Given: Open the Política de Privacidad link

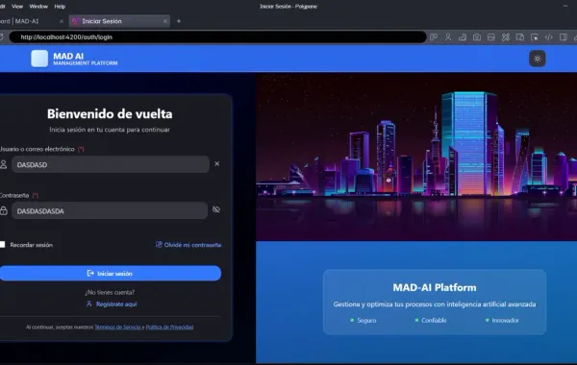Looking at the screenshot, I should pyautogui.click(x=169, y=327).
